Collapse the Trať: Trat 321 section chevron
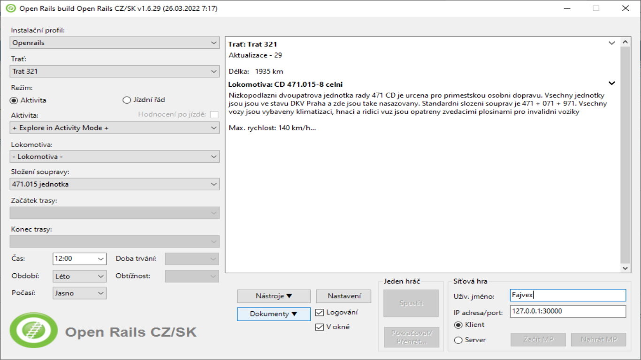Viewport: 641px width, 360px height. tap(611, 43)
